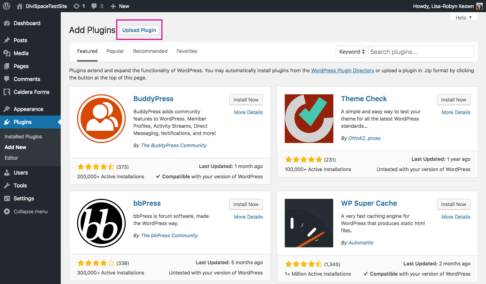The height and width of the screenshot is (284, 486).
Task: Click the Theme Check plugin logo
Action: coord(309,119)
